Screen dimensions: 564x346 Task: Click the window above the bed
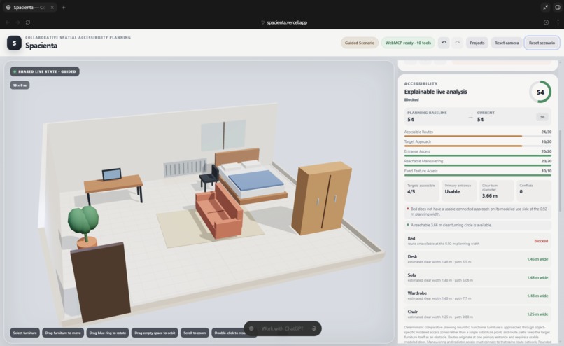(223, 135)
